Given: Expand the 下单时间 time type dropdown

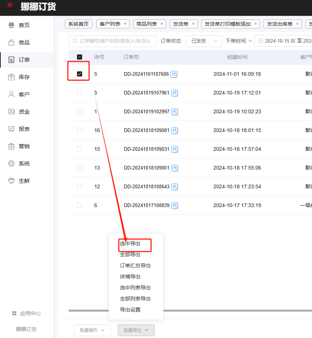Looking at the screenshot, I should point(239,41).
